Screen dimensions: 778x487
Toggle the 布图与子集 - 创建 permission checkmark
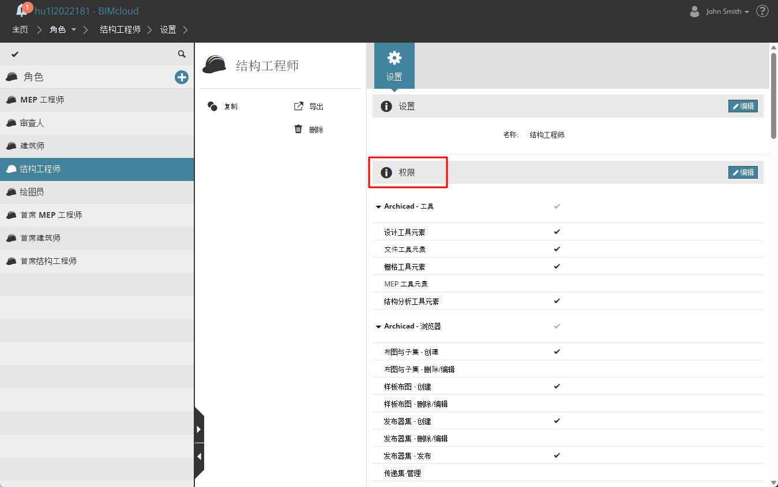(557, 352)
